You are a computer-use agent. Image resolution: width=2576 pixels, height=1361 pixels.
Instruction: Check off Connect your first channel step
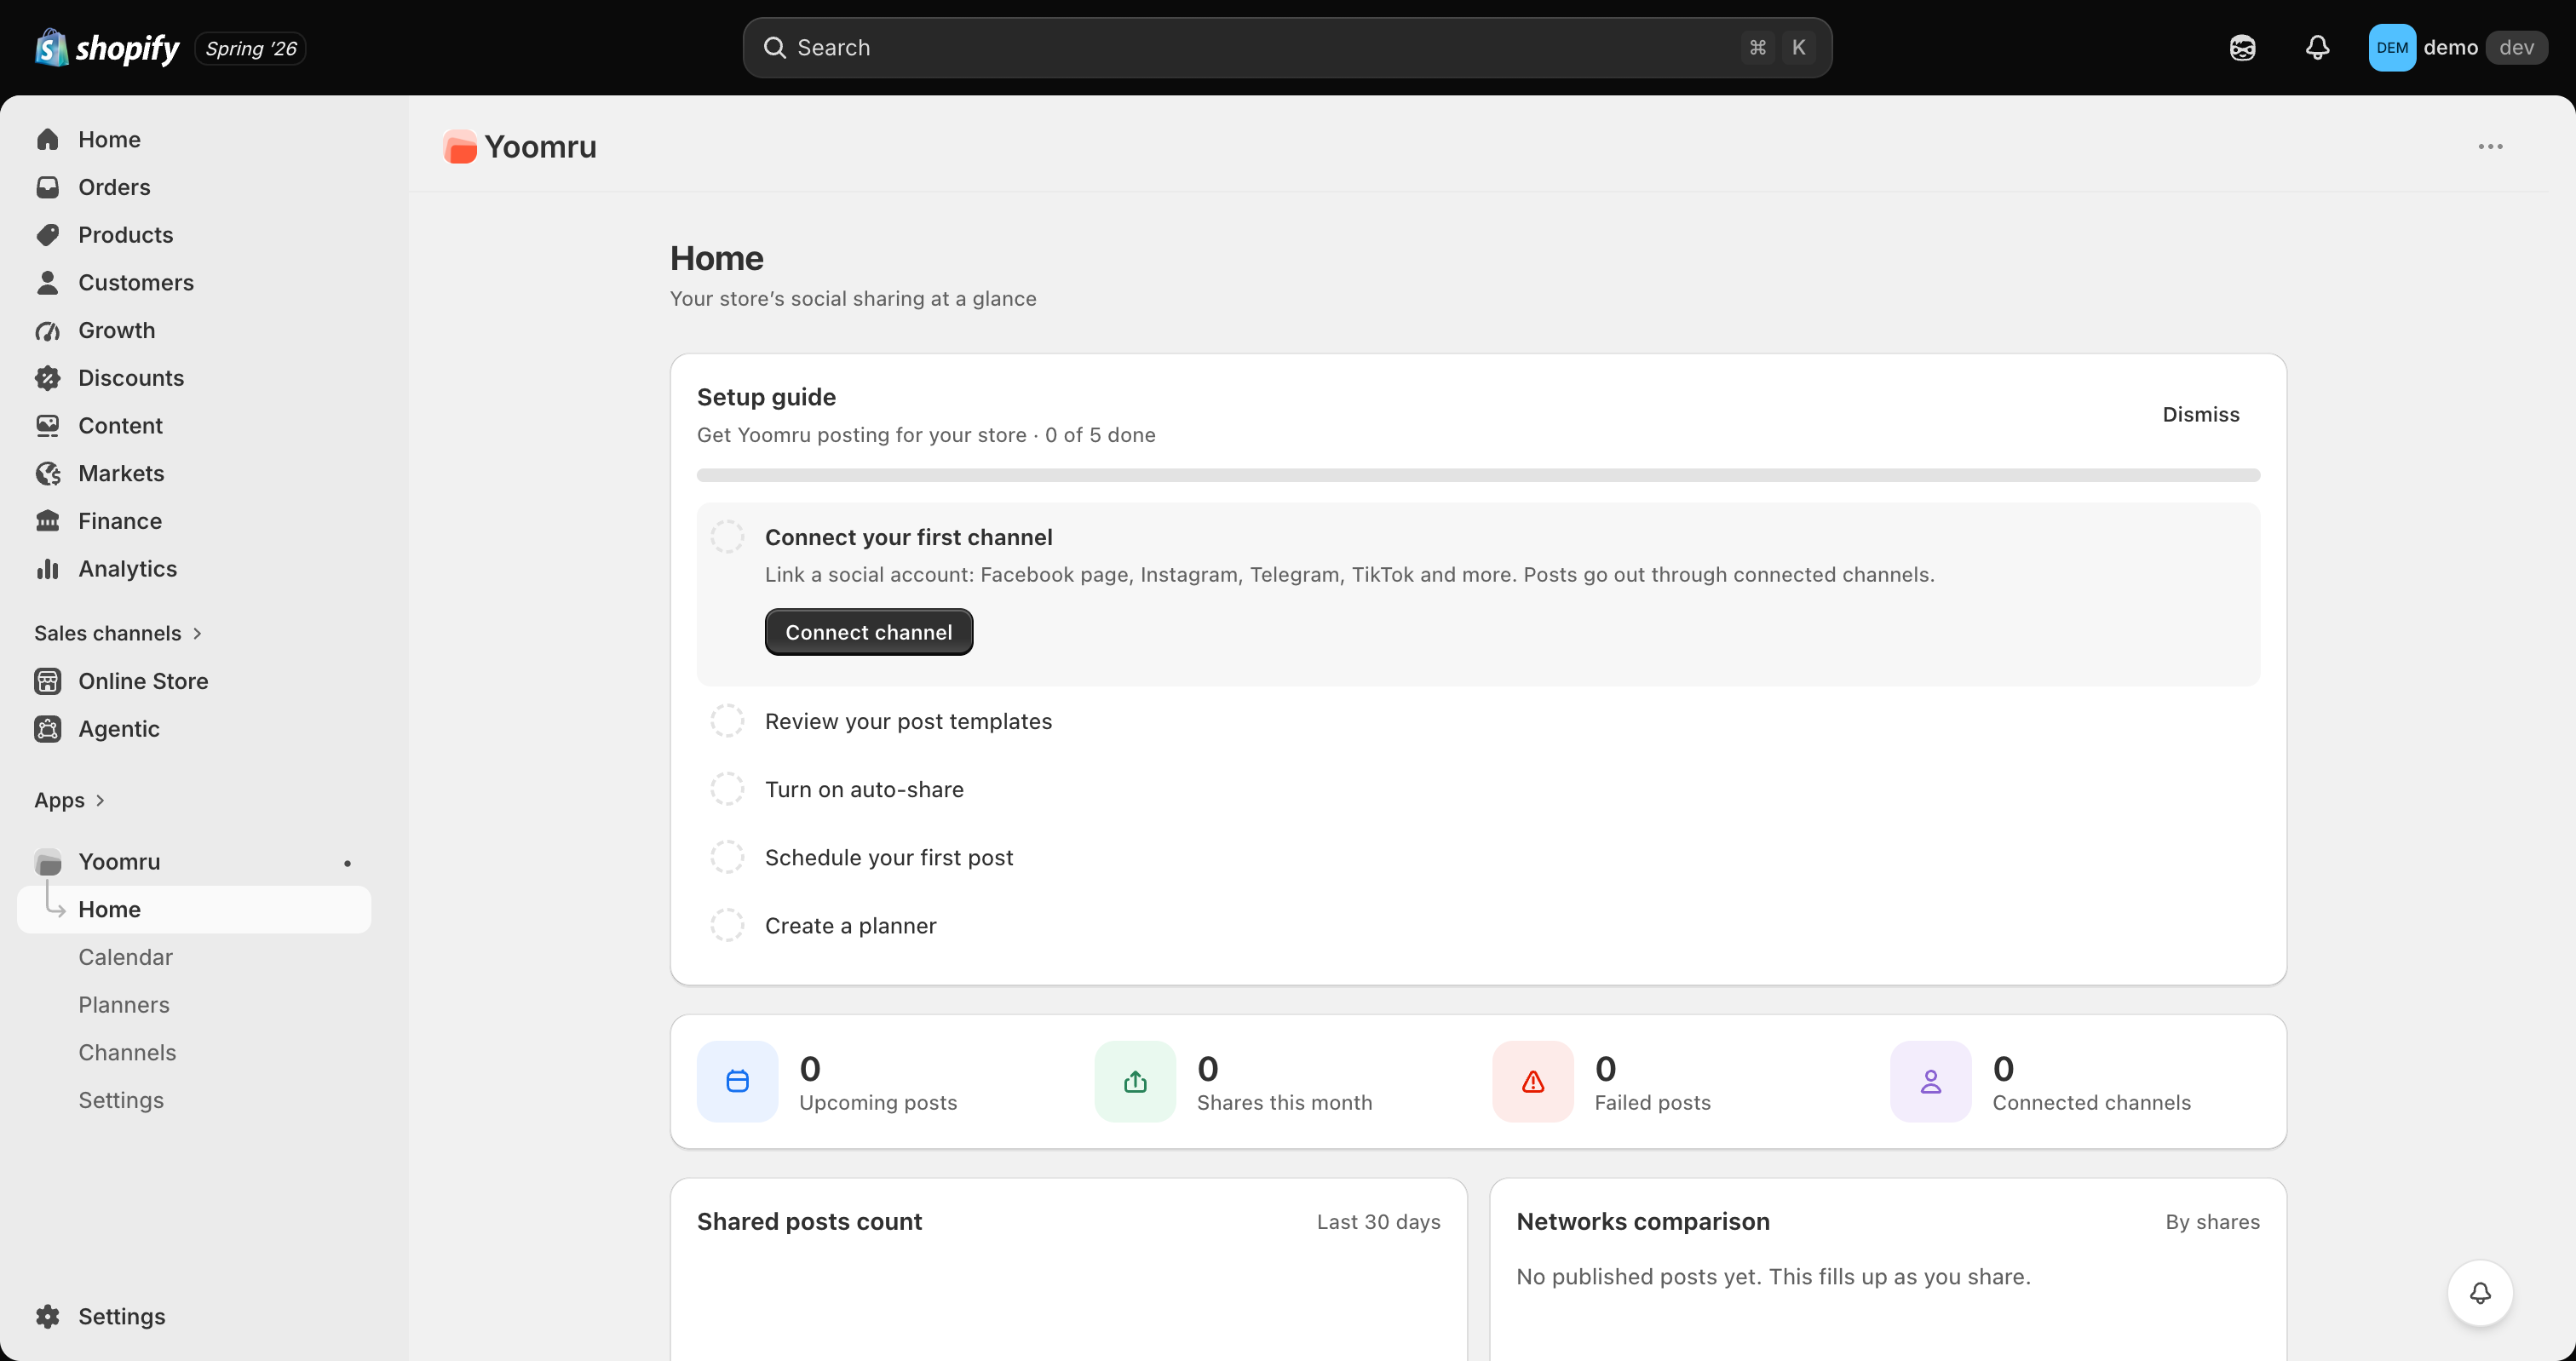(727, 537)
